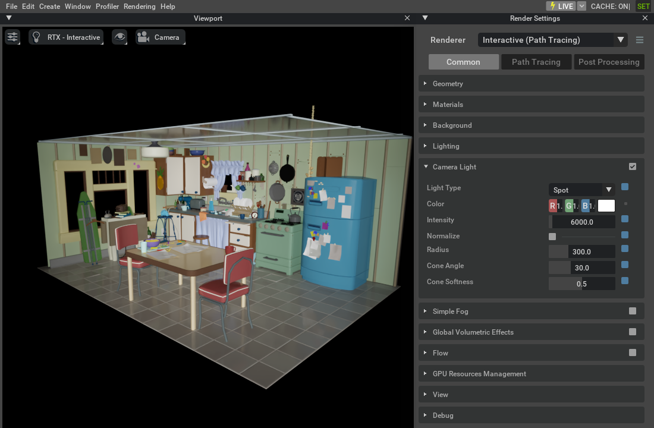Enable the Simple Fog checkbox
654x428 pixels.
point(633,311)
